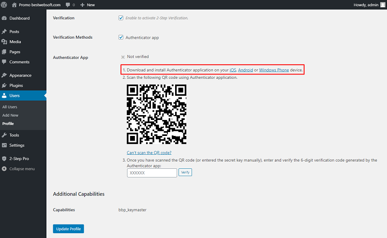Click the Plugins plug icon
This screenshot has height=238, width=387.
tap(4, 86)
